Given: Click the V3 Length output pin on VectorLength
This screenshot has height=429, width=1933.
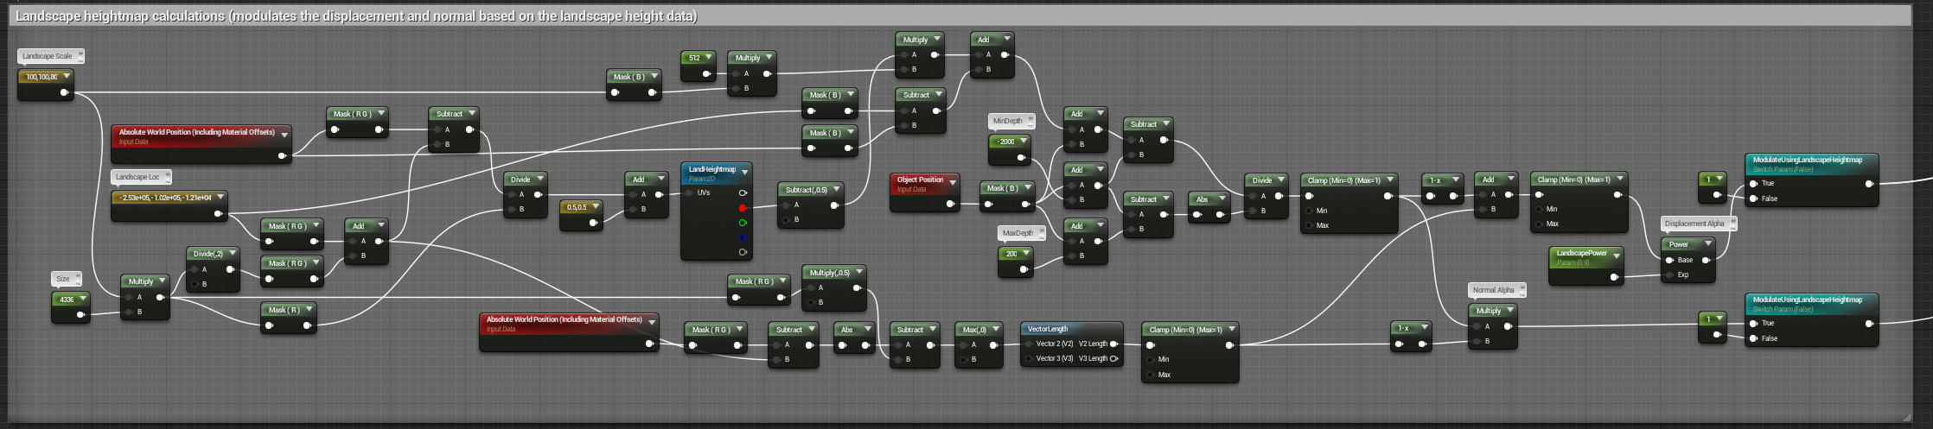Looking at the screenshot, I should pos(1113,358).
